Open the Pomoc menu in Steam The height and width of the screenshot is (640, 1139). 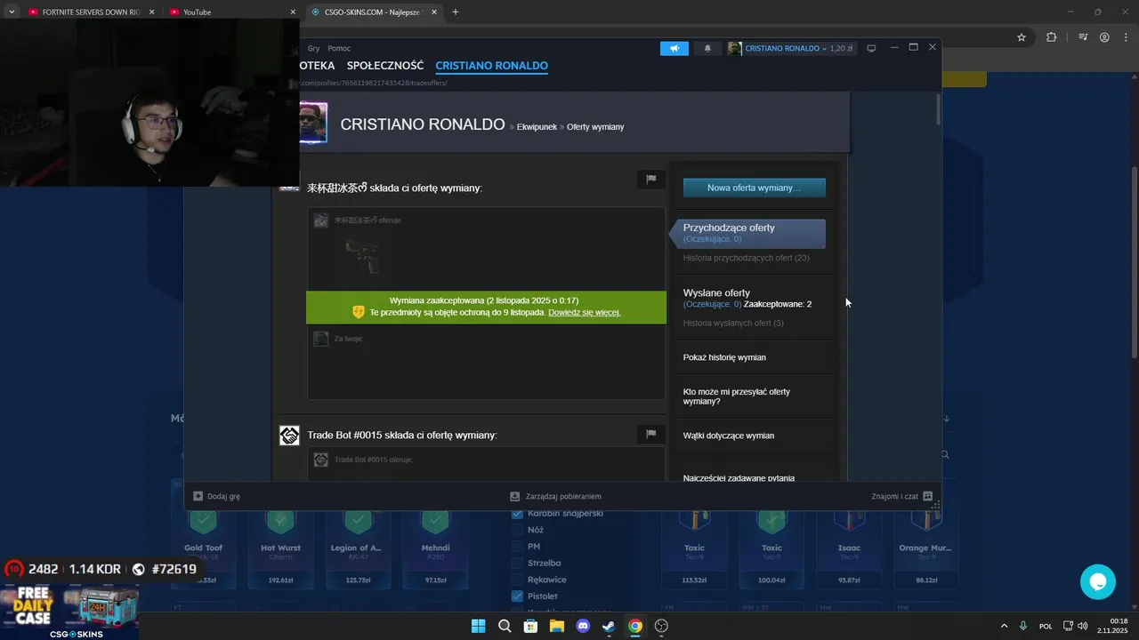coord(339,48)
